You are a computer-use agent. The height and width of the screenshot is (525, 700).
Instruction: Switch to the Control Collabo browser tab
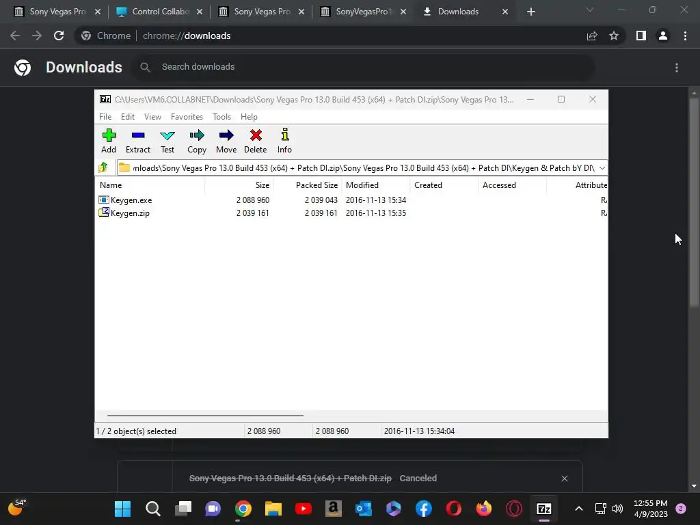(159, 12)
